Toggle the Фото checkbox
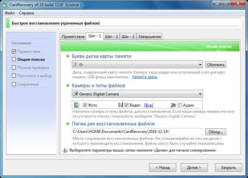 point(85,105)
